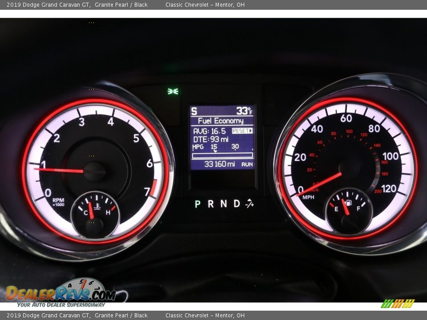Click the coolant temperature symbol icon

click(x=97, y=207)
